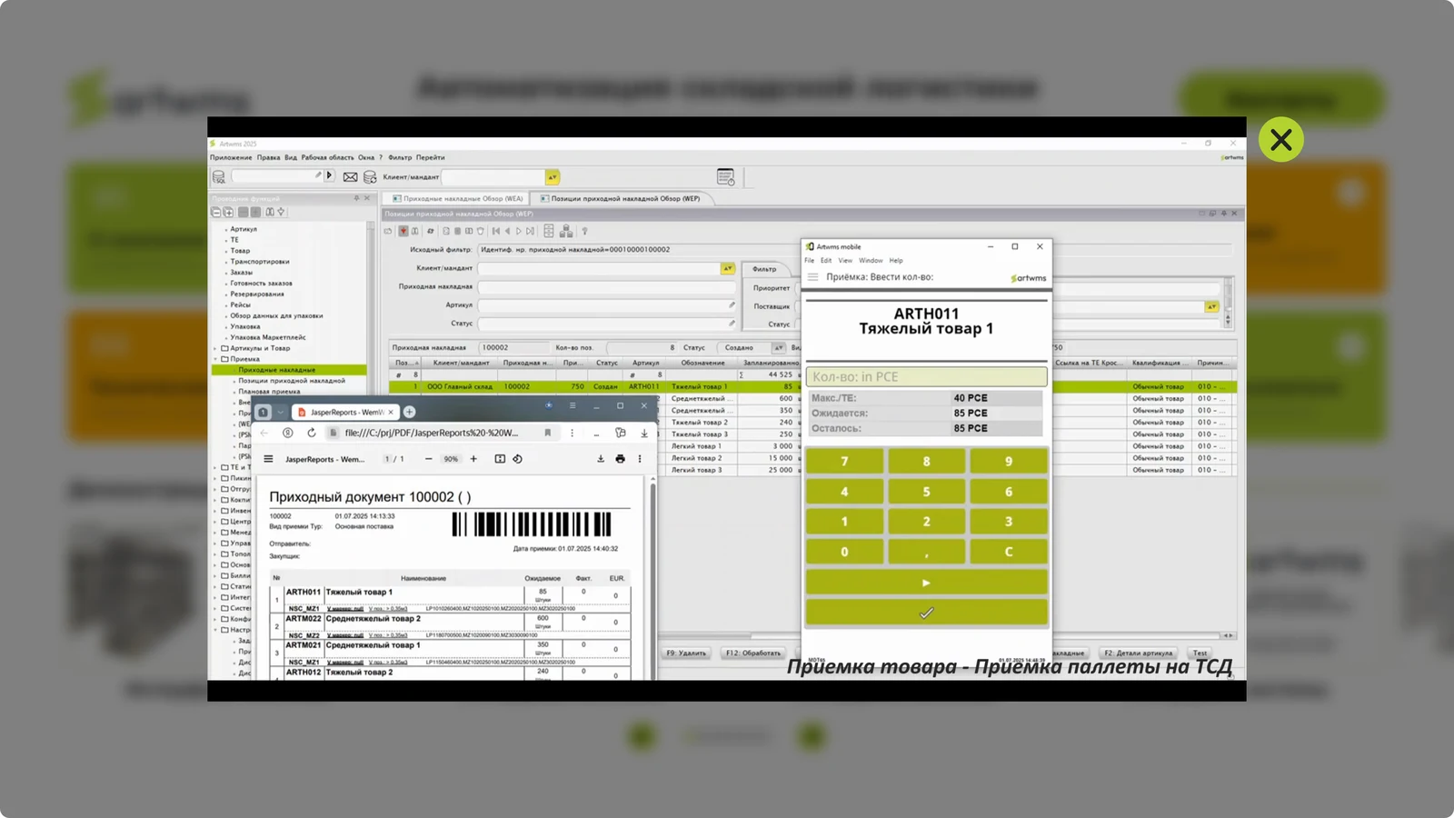
Task: Click the rotate icon in the PDF viewer toolbar
Action: pyautogui.click(x=517, y=459)
